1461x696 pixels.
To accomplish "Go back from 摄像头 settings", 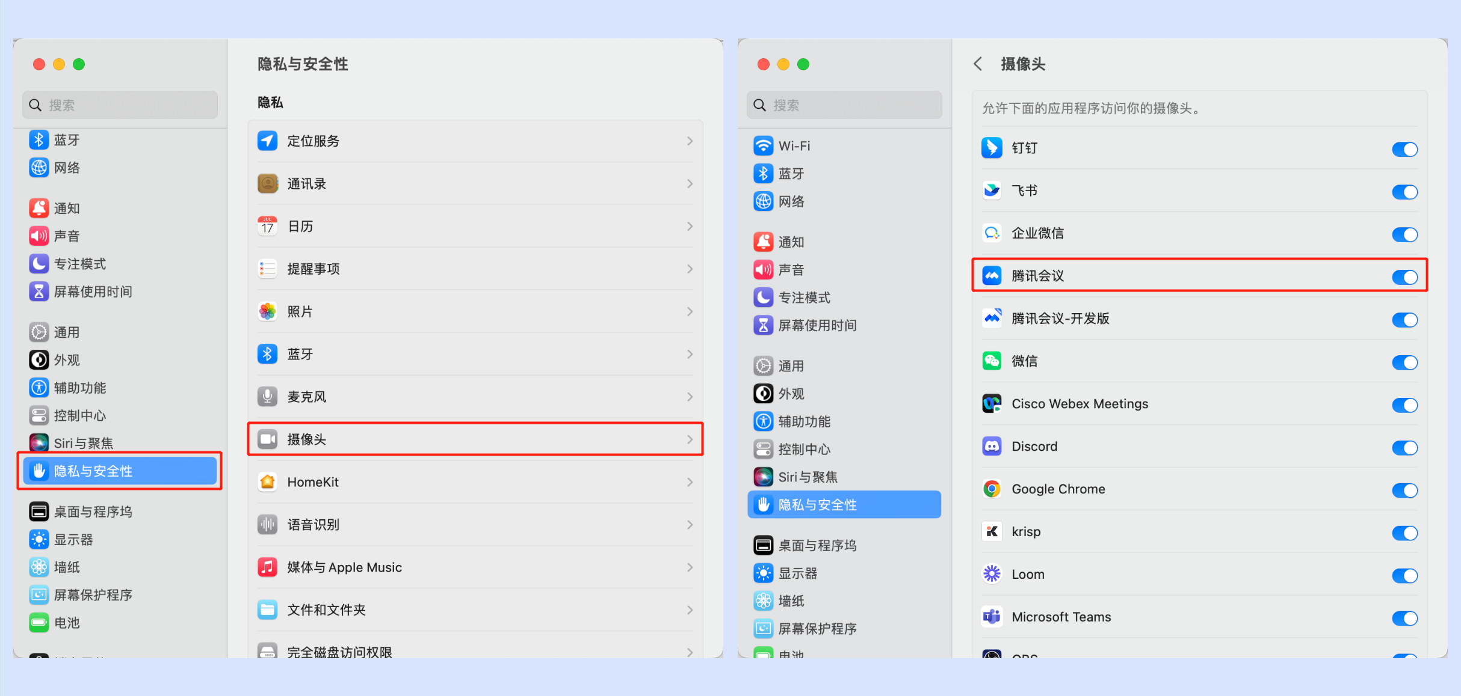I will click(x=978, y=64).
